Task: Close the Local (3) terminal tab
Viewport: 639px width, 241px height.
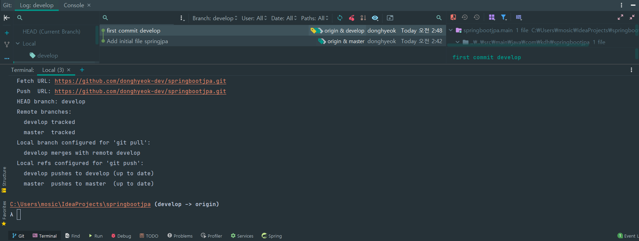Action: point(69,70)
